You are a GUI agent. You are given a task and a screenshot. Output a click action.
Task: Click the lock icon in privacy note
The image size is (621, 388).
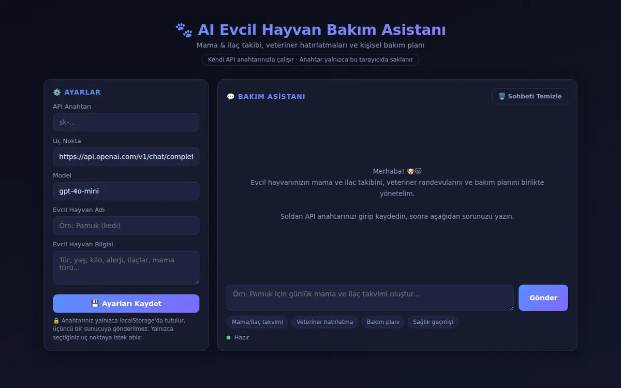tap(56, 320)
